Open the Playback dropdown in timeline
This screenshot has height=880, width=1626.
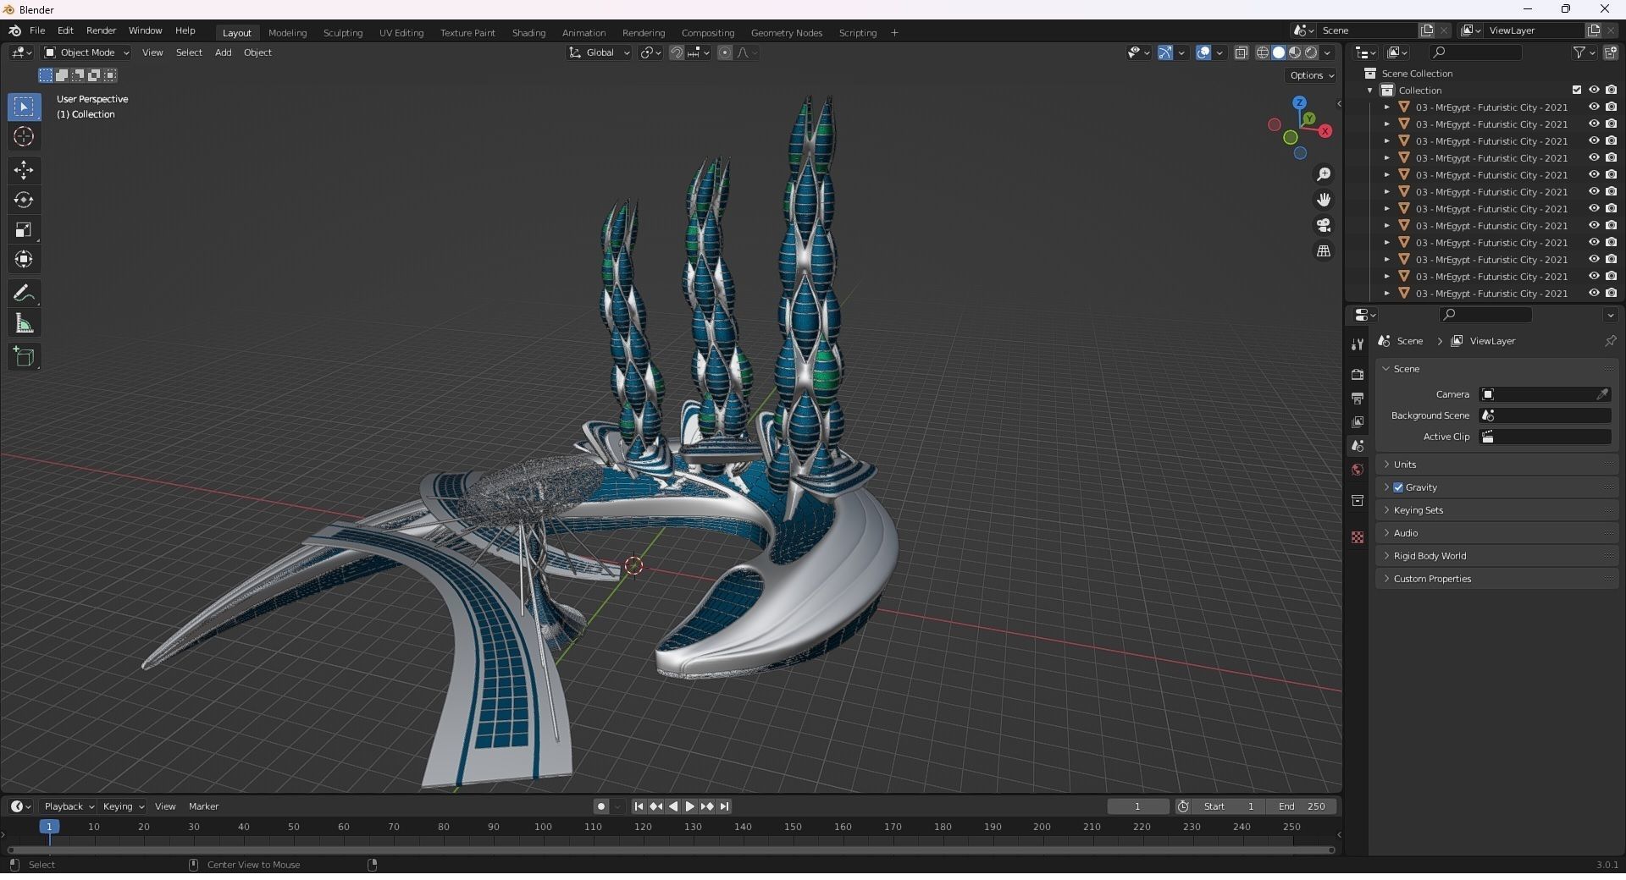(x=68, y=806)
